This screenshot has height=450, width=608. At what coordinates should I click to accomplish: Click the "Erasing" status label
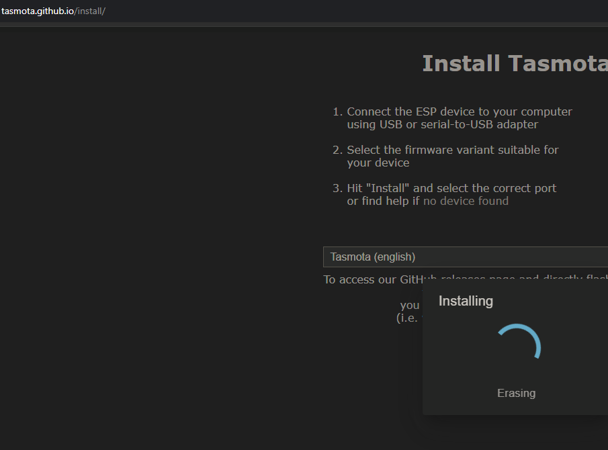(x=516, y=393)
